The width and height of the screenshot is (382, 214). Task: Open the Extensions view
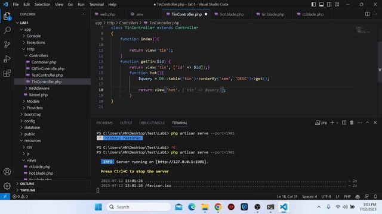7,73
